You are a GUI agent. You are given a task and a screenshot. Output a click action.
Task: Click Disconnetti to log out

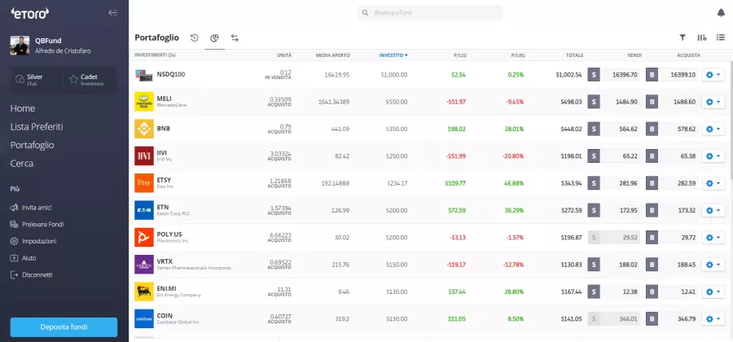tap(31, 274)
